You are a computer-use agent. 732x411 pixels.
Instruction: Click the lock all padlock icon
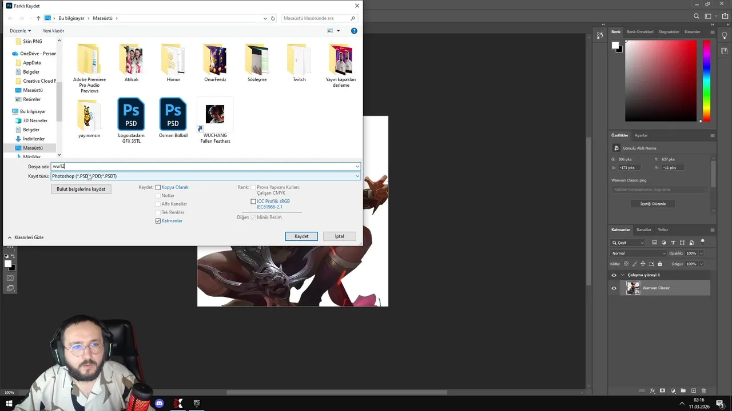[660, 264]
